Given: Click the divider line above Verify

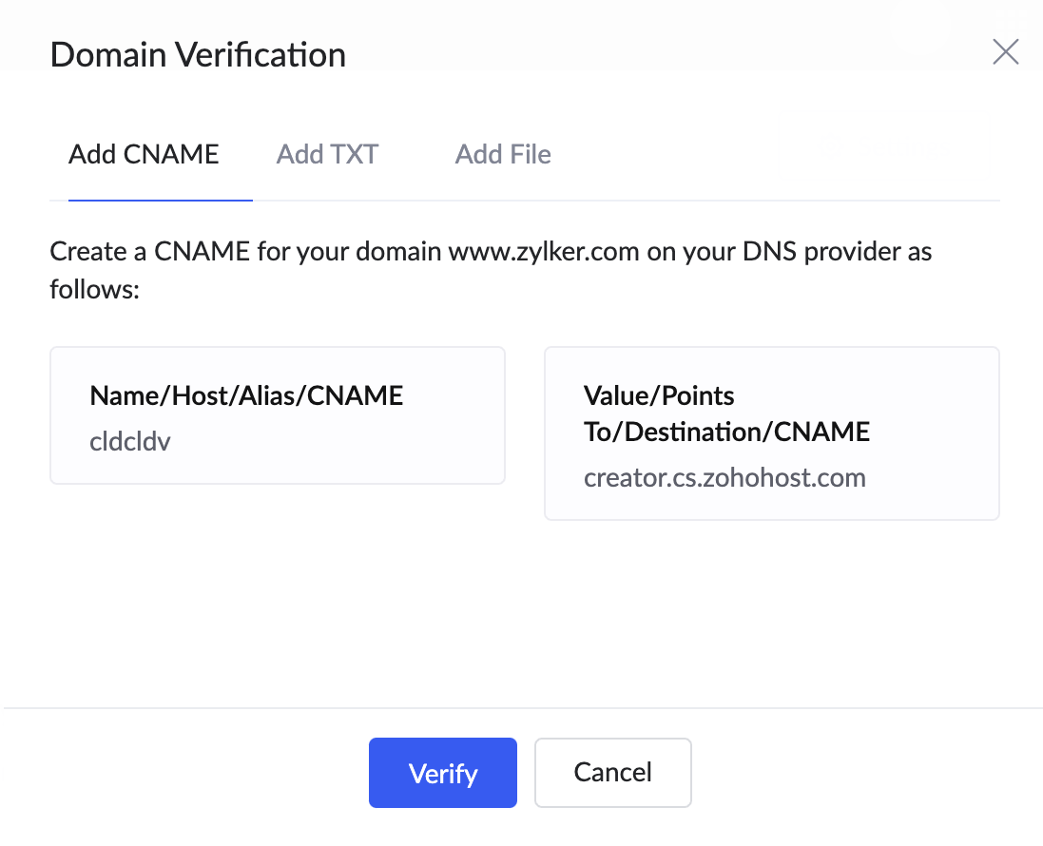Looking at the screenshot, I should point(523,708).
